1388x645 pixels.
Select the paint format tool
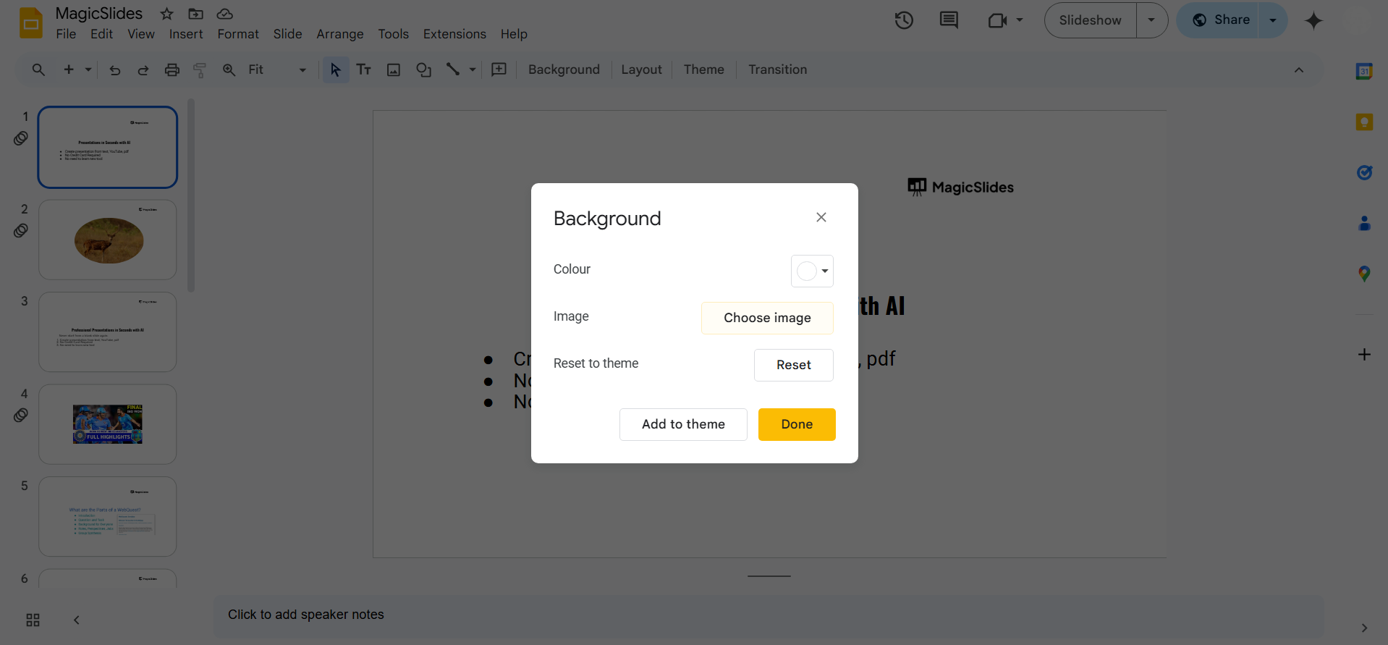coord(200,69)
